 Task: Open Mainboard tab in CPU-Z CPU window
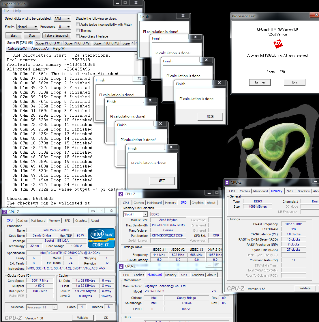click(38, 221)
